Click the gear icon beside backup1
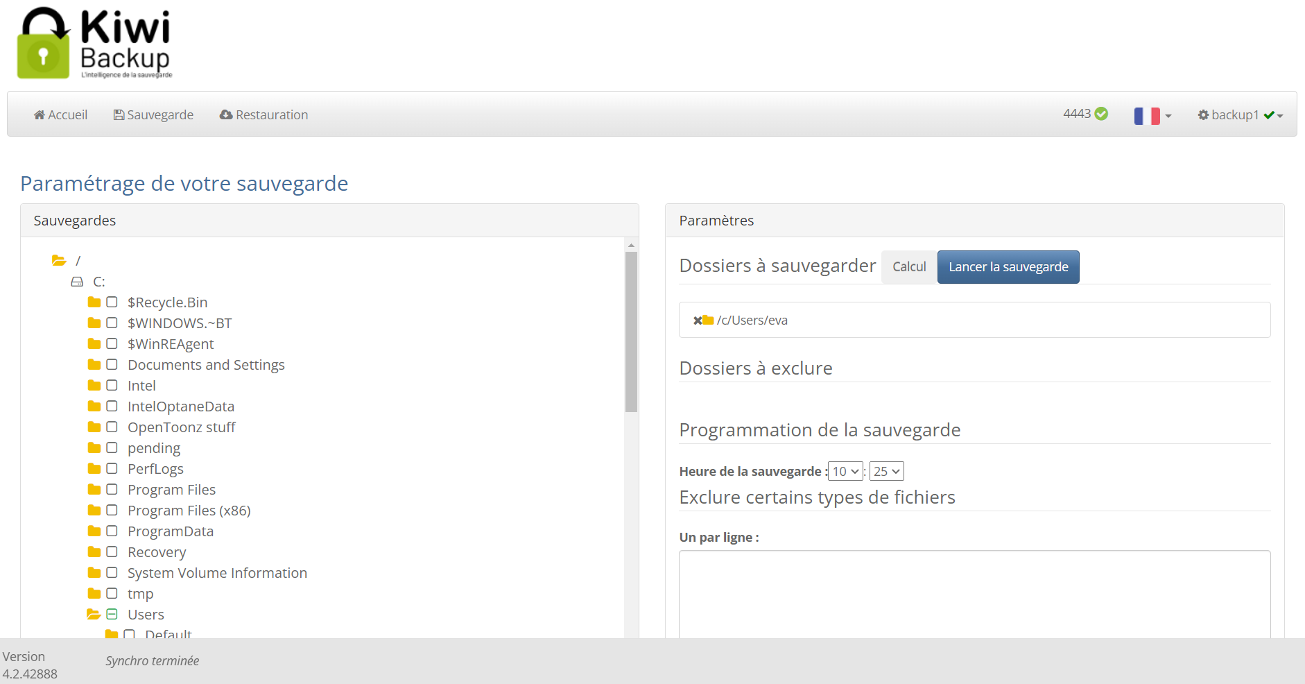 [x=1203, y=115]
